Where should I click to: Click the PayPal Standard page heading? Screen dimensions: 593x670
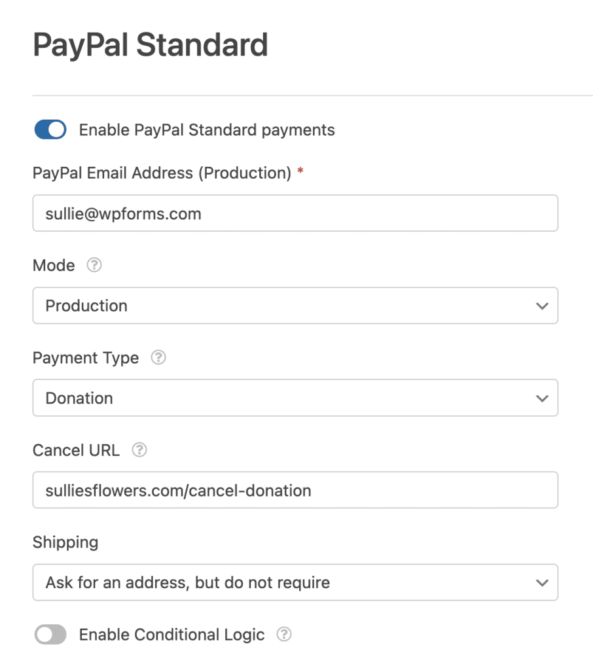point(150,44)
